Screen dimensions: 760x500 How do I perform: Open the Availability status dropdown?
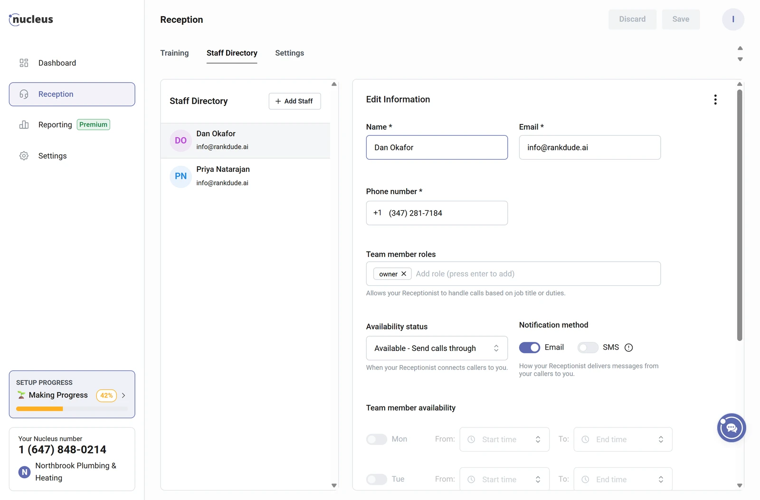tap(437, 349)
